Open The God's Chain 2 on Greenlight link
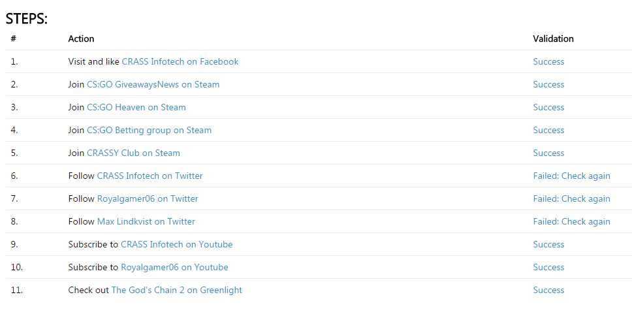632x314 pixels. click(176, 290)
